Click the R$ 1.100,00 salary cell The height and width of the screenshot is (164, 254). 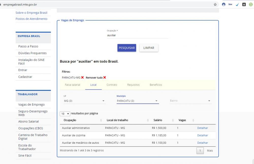click(159, 143)
